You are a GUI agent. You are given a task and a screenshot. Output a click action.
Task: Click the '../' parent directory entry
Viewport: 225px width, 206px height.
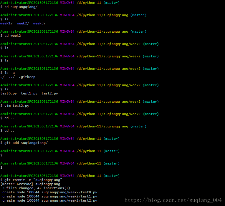11,77
